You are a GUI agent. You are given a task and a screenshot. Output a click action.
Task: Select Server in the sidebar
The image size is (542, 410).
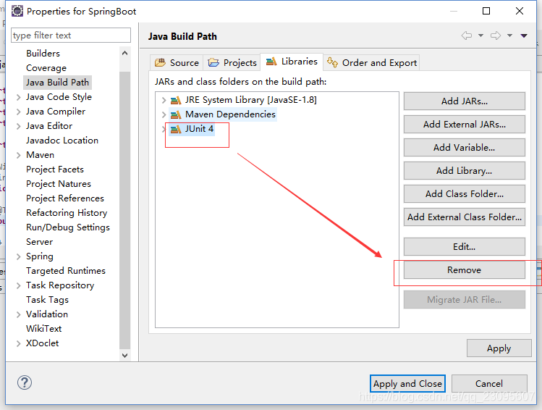(39, 242)
